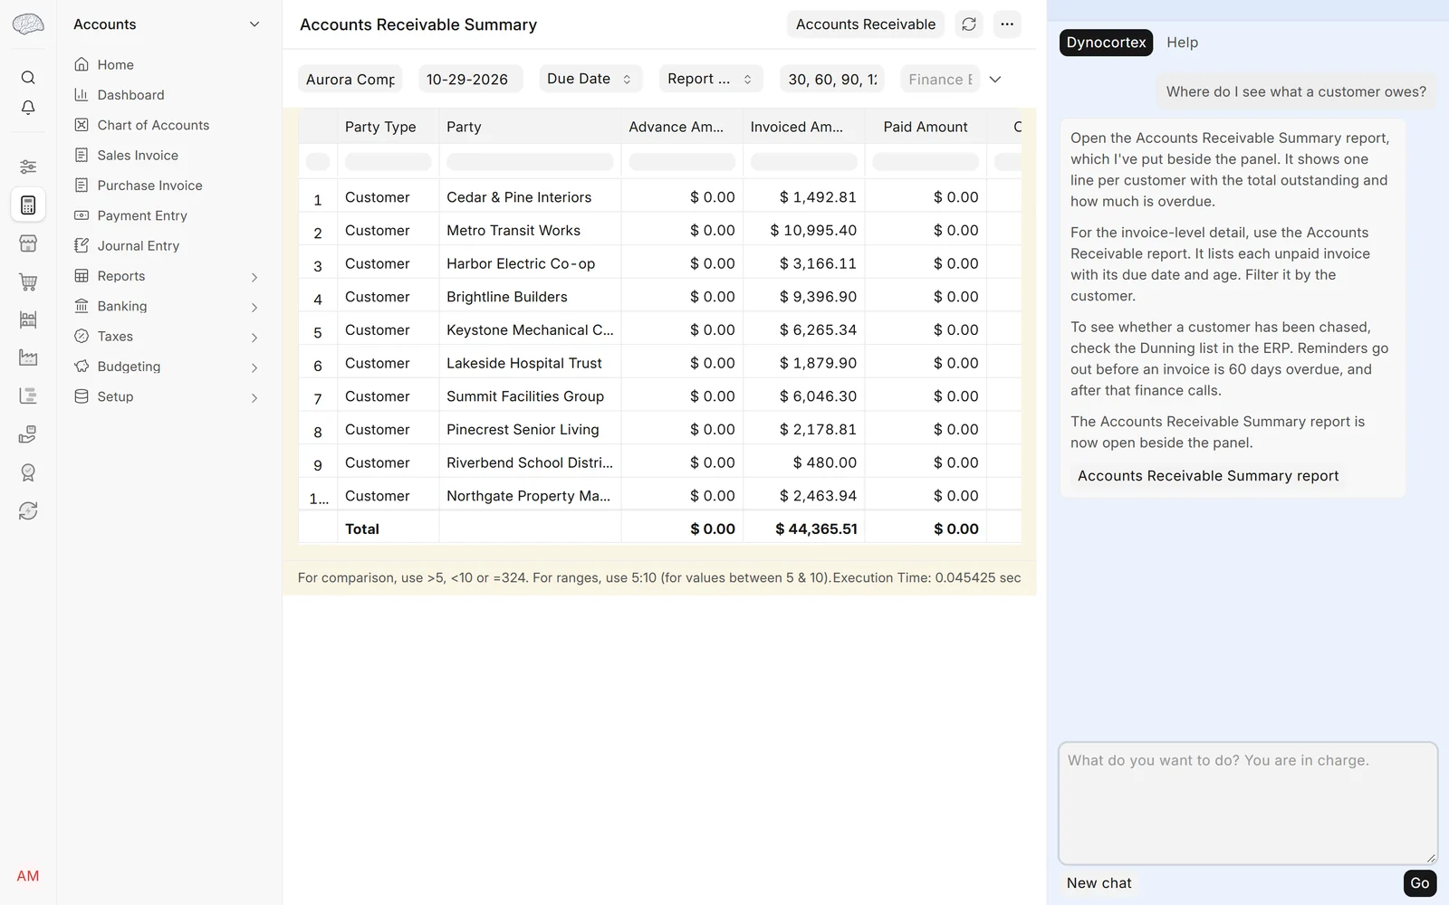Open the hand-holding-box Assets icon

coord(28,434)
